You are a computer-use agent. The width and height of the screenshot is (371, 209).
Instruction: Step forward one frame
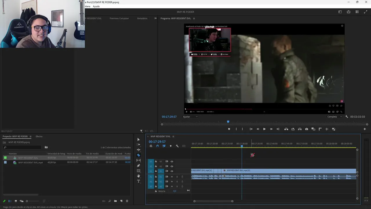(x=271, y=129)
